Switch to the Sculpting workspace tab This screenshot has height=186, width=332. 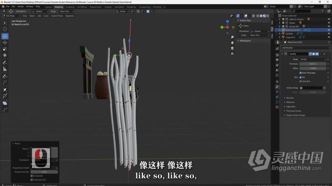coord(70,7)
